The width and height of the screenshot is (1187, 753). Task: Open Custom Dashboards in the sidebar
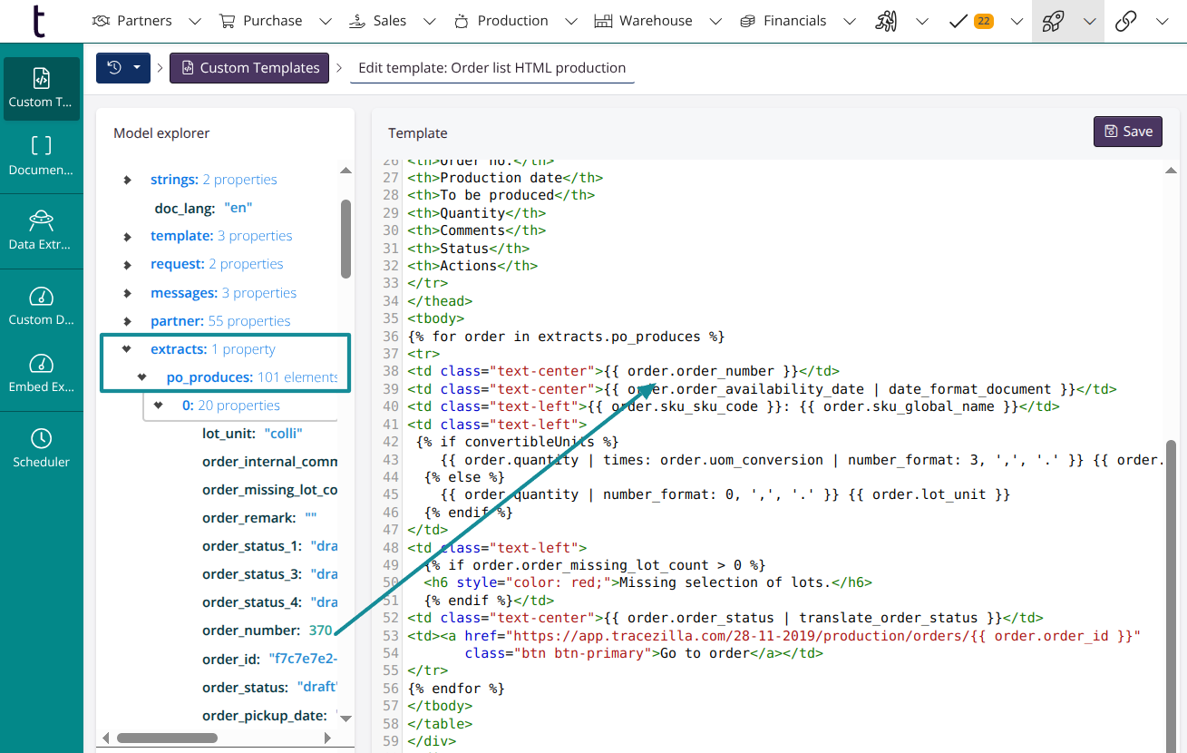pos(42,306)
